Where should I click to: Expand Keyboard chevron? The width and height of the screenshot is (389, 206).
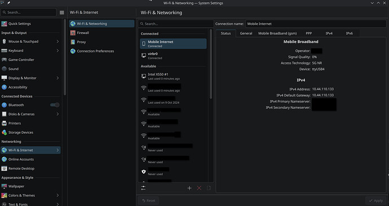coord(58,50)
